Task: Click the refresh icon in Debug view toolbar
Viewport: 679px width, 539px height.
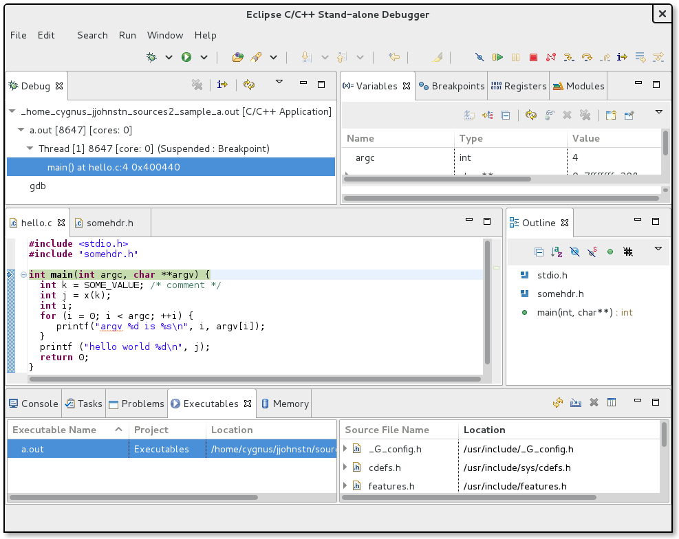Action: 249,85
